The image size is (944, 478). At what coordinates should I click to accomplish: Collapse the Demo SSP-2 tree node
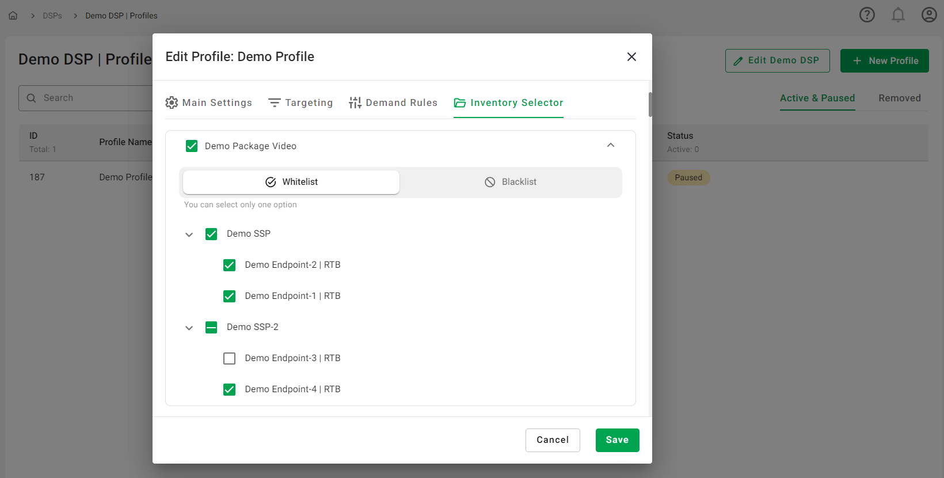tap(189, 328)
